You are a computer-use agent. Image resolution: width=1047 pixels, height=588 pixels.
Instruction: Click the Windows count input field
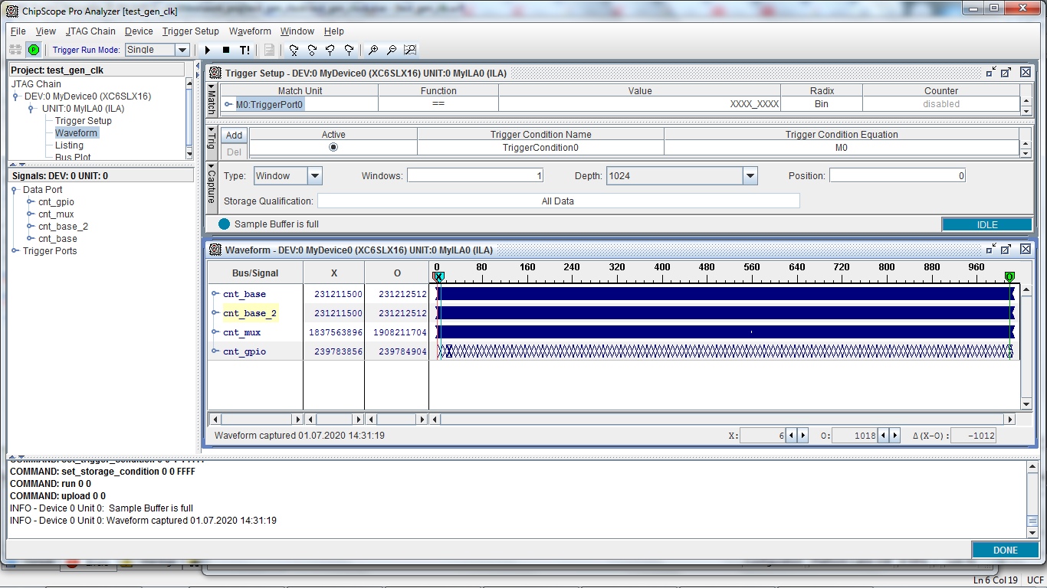[475, 176]
